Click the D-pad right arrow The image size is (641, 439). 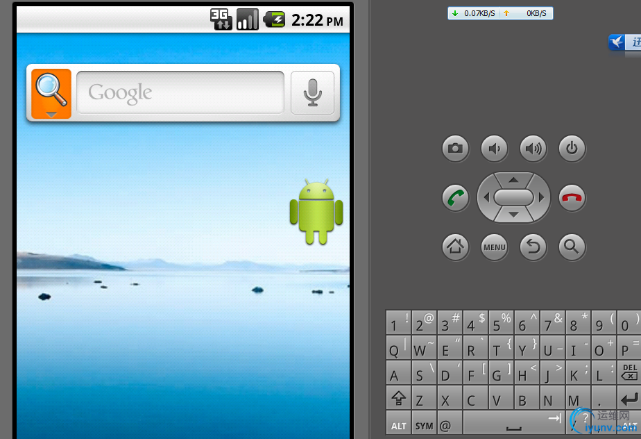(542, 198)
